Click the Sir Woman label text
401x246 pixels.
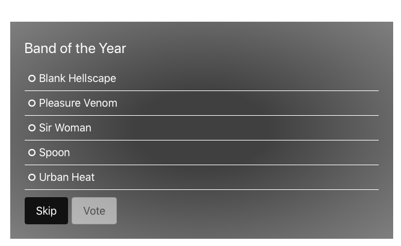[x=65, y=128]
